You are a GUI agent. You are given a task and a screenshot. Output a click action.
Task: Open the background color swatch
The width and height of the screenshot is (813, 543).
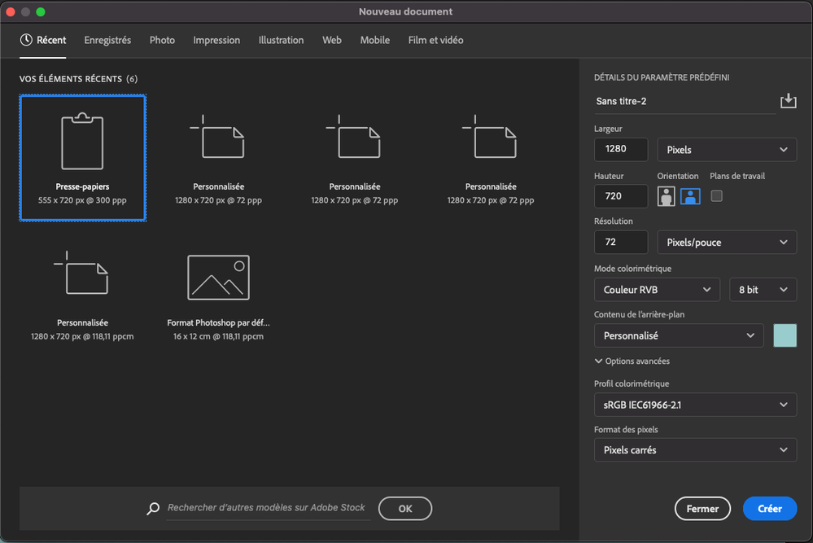[785, 335]
